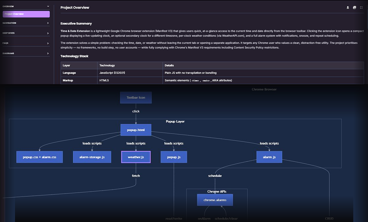This screenshot has width=368, height=222.
Task: Select the highlighted weather.js node
Action: click(136, 157)
